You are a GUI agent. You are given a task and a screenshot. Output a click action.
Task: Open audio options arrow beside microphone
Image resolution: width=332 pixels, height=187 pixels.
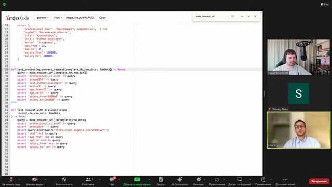[19, 179]
